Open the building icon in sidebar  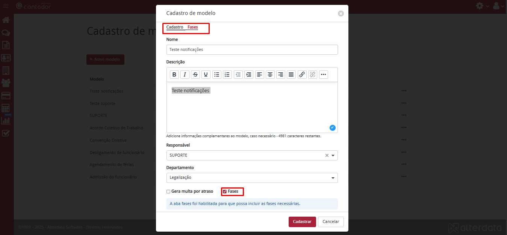[6, 70]
